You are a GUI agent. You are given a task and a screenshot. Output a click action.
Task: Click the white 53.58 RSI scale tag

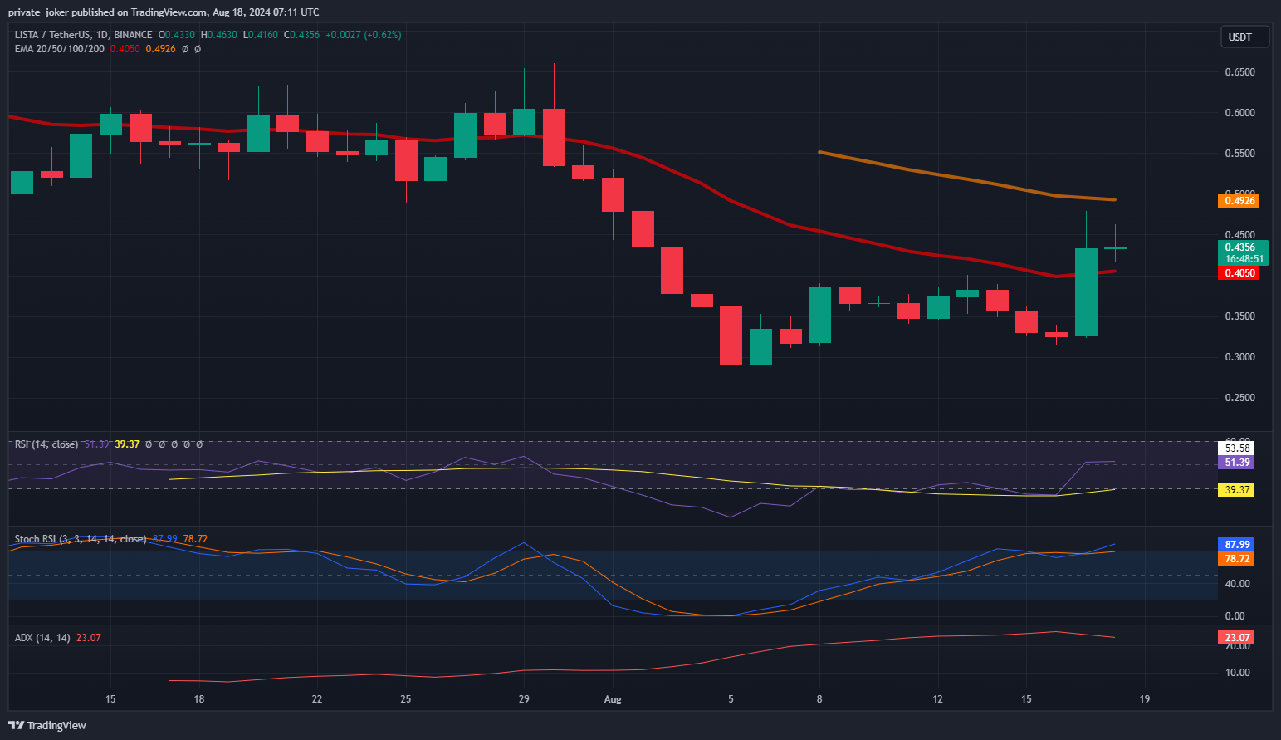(x=1236, y=448)
